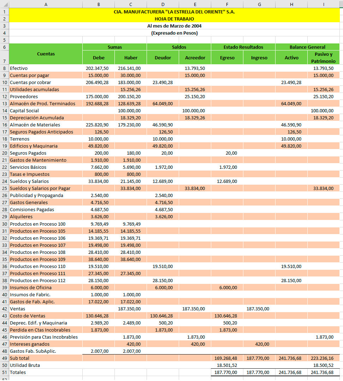The height and width of the screenshot is (381, 343).
Task: Select the 'Efectivo' account cell
Action: tap(46, 68)
